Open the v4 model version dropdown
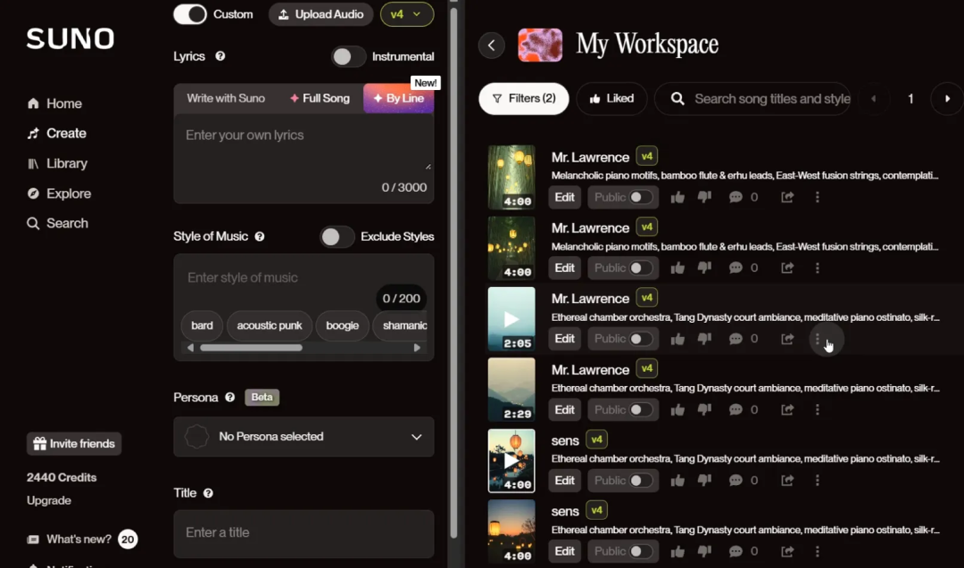This screenshot has width=964, height=568. (x=407, y=14)
